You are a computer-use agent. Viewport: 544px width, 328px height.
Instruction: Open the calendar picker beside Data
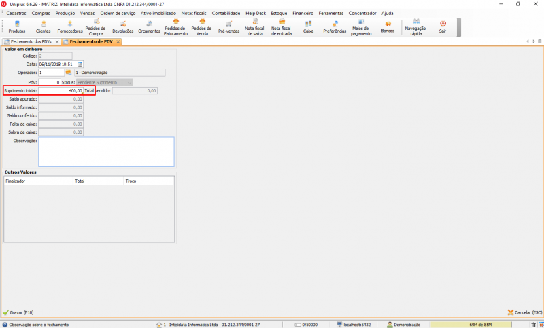click(x=80, y=65)
